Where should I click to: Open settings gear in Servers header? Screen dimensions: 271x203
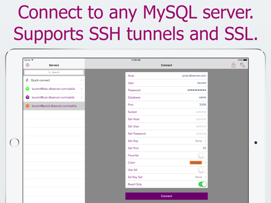click(x=27, y=65)
